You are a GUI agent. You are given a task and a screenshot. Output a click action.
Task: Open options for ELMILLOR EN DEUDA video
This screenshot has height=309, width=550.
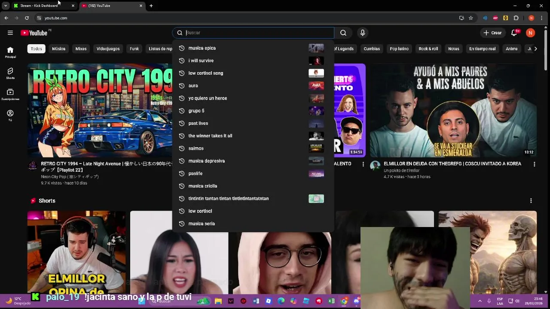(x=535, y=164)
